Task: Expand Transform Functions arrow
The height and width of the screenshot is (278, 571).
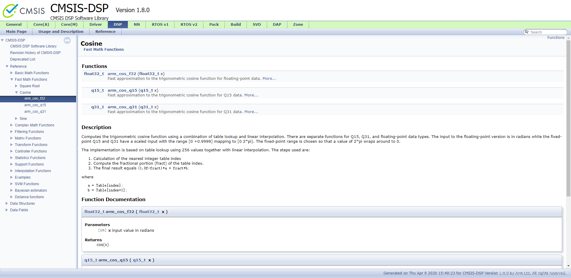Action: click(x=12, y=145)
